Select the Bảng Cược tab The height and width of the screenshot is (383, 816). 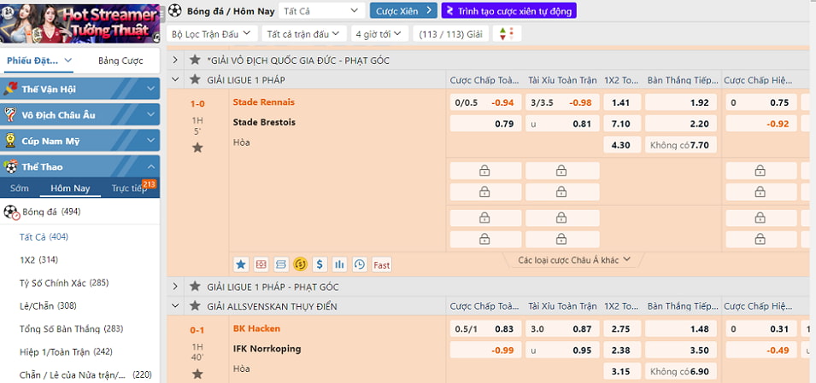pos(120,61)
